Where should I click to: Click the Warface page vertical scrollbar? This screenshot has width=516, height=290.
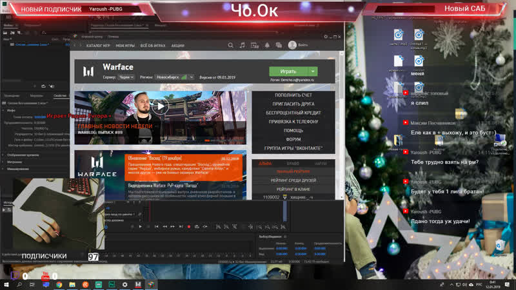(x=341, y=125)
